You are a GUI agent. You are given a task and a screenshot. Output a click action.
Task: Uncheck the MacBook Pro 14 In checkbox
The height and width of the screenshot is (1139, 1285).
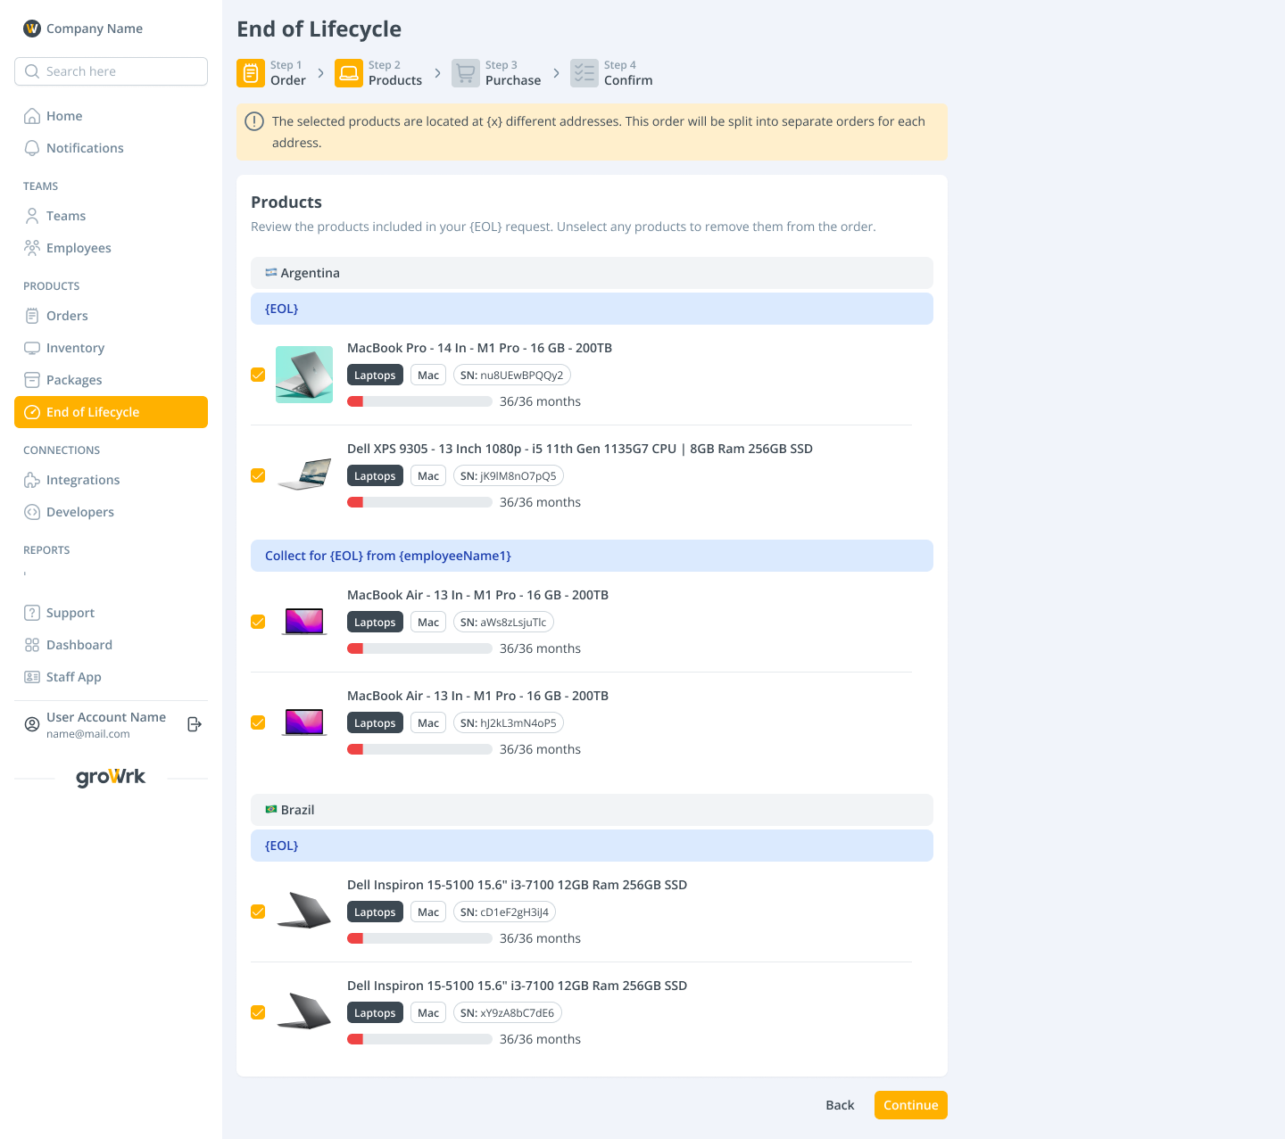click(x=258, y=375)
